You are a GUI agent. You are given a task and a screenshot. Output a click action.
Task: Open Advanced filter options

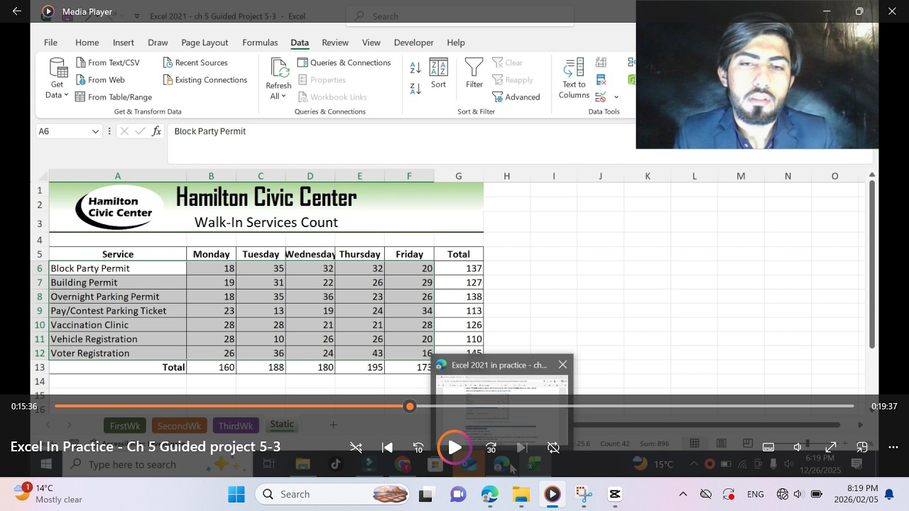pos(516,97)
